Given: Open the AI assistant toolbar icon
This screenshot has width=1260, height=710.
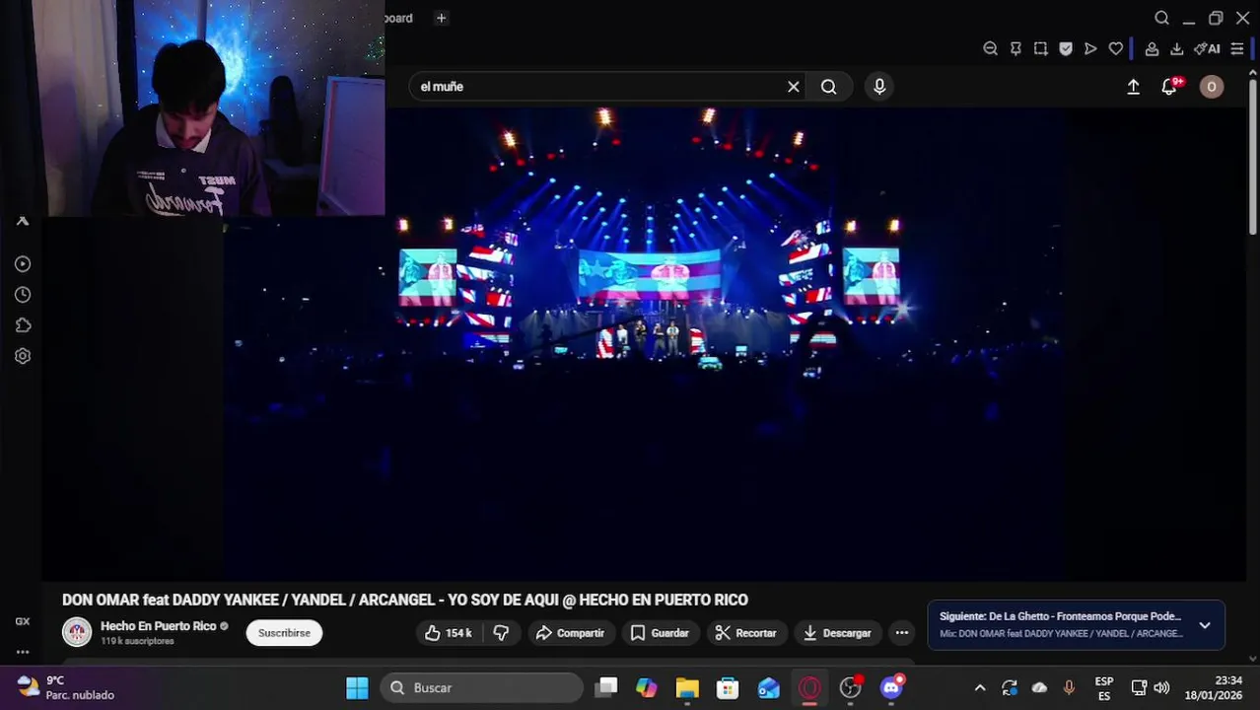Looking at the screenshot, I should pyautogui.click(x=1207, y=48).
